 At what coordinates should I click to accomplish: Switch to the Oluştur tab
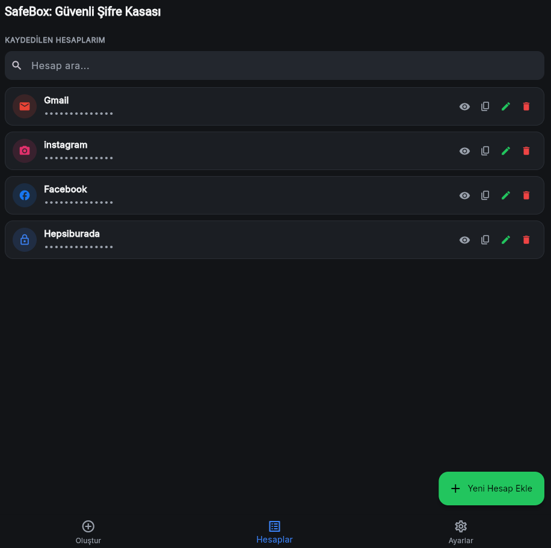click(88, 532)
